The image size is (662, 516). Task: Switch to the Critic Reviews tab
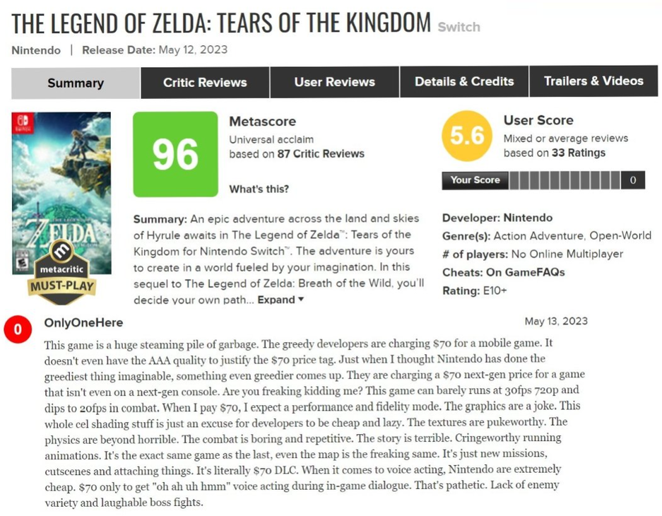tap(205, 83)
